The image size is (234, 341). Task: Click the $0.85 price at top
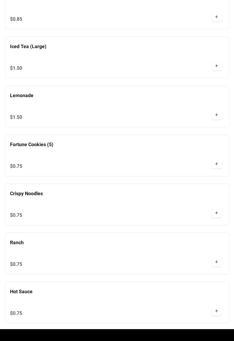coord(16,19)
